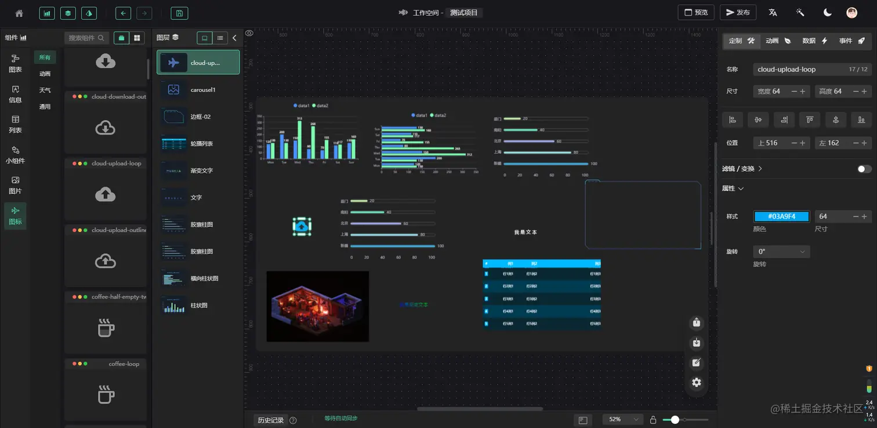Viewport: 877px width, 428px height.
Task: Go to the home page icon
Action: pyautogui.click(x=19, y=13)
